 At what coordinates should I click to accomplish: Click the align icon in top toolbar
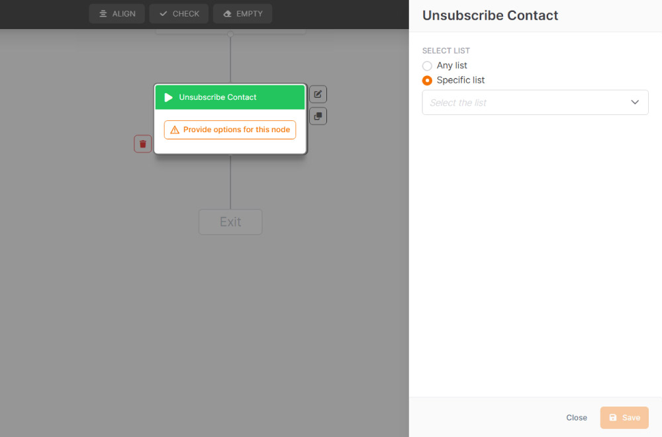pos(103,14)
